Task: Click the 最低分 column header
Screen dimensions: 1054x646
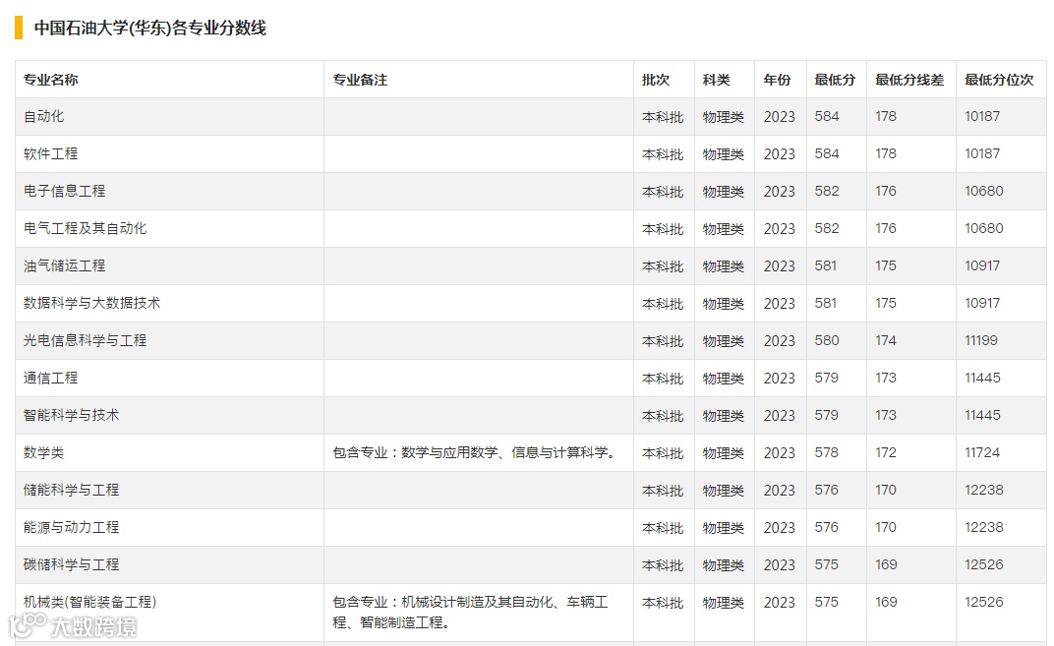Action: tap(835, 80)
